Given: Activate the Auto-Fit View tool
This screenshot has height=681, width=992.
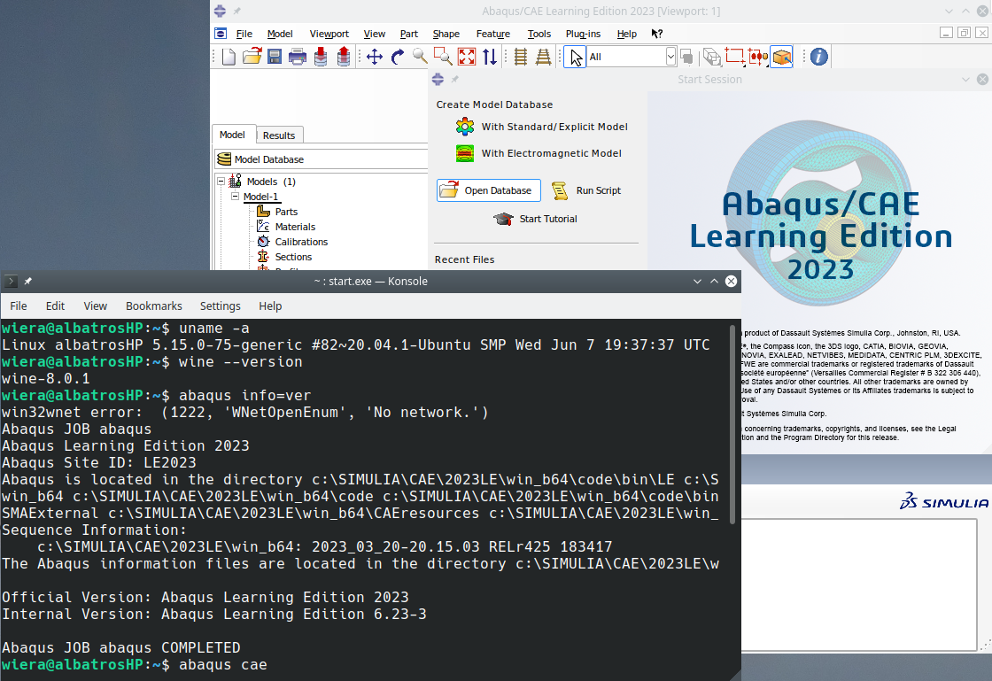Looking at the screenshot, I should point(467,56).
